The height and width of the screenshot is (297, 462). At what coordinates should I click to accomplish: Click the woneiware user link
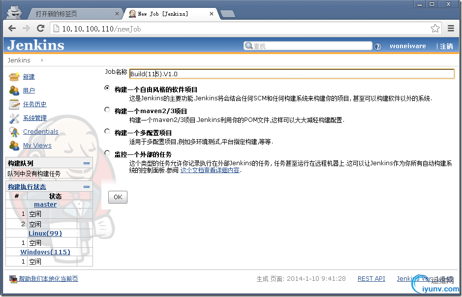(408, 46)
